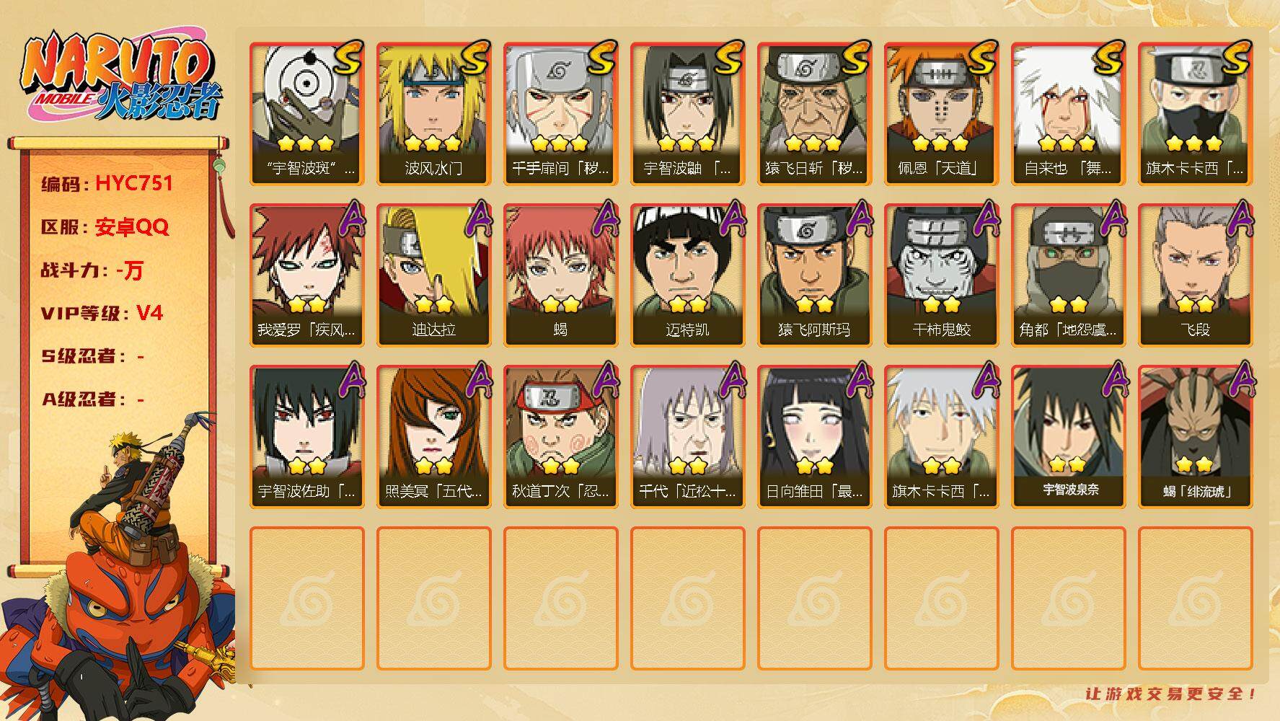Click the three stars on 自来也 card
Screen dimensions: 1280x721
tap(1067, 143)
